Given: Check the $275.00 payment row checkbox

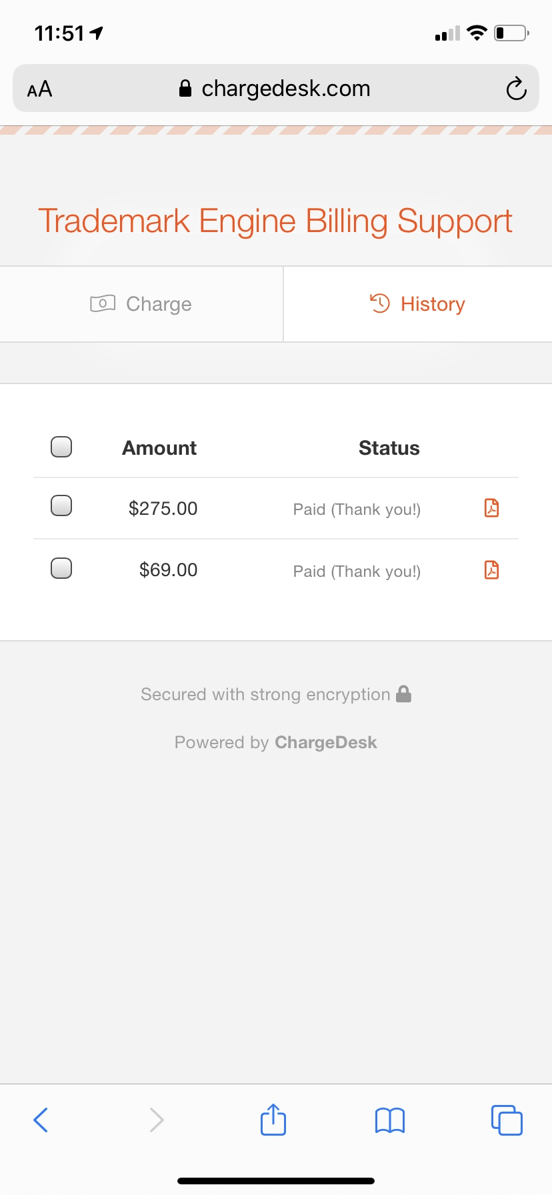Looking at the screenshot, I should (x=61, y=506).
